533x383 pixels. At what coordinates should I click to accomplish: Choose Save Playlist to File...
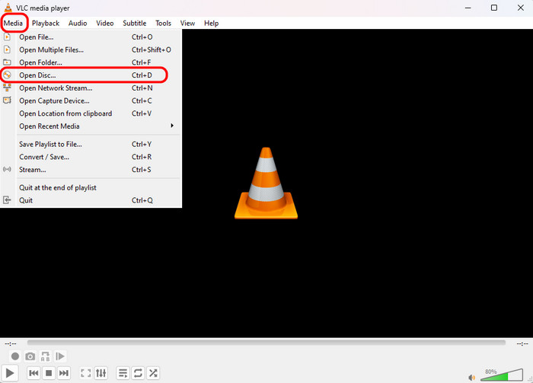pos(91,144)
